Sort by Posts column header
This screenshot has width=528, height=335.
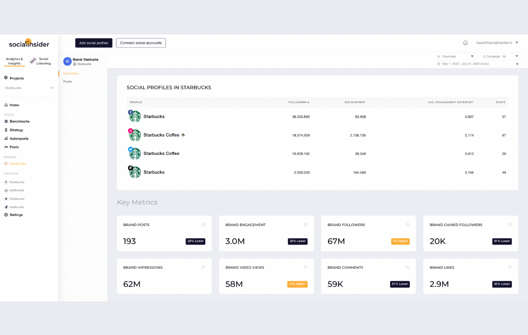(x=501, y=102)
